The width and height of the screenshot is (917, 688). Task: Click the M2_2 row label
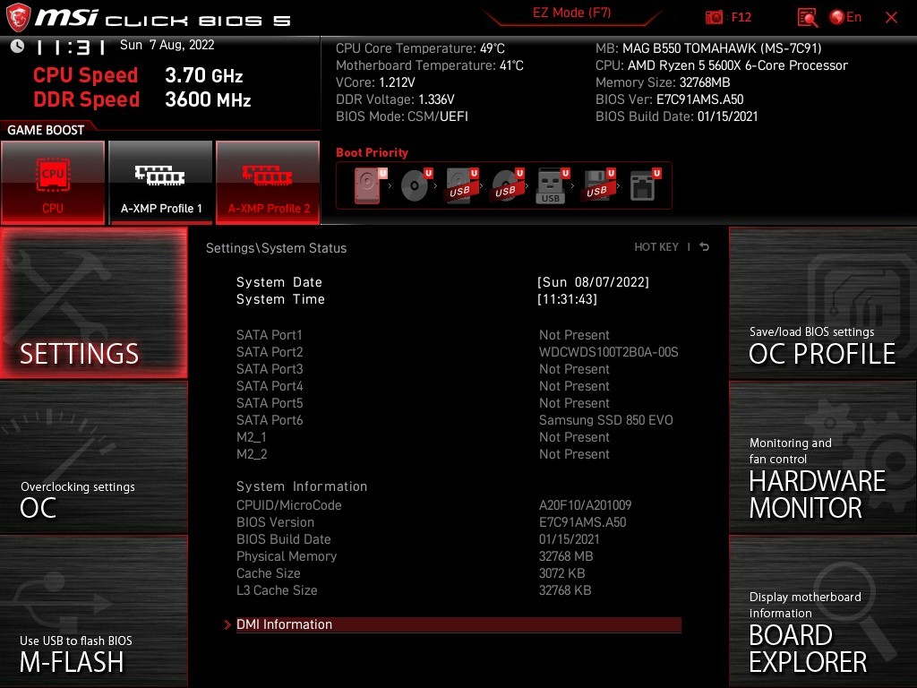(x=252, y=454)
